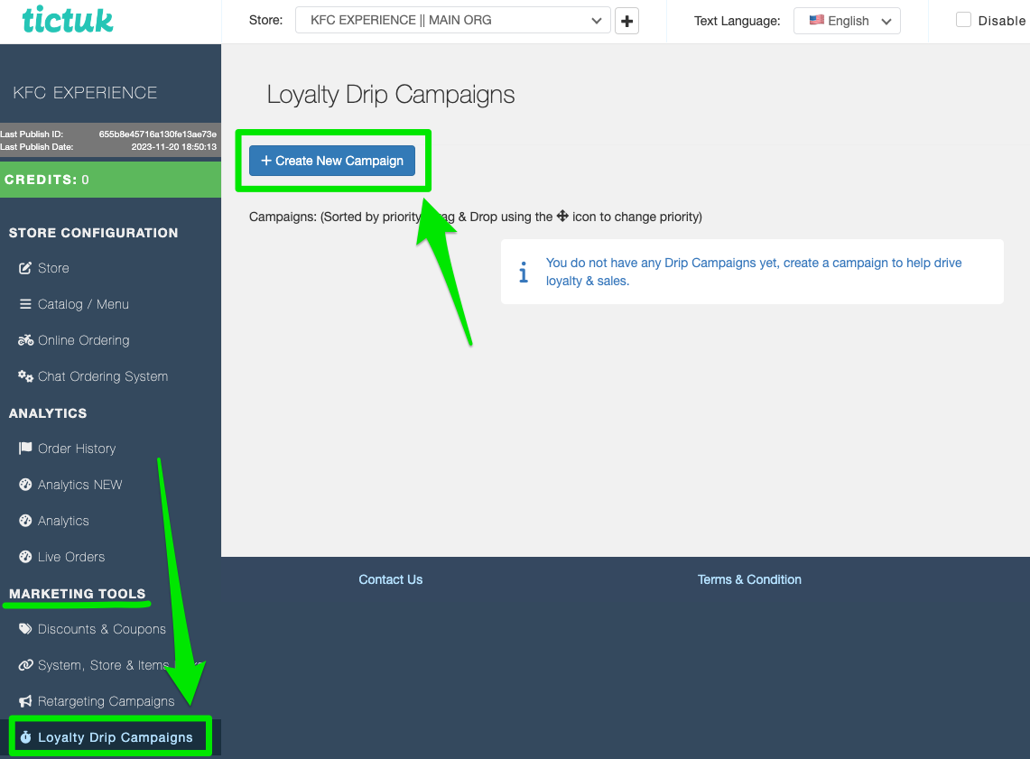Click the Last Publish ID value
The width and height of the screenshot is (1030, 759).
pyautogui.click(x=158, y=134)
